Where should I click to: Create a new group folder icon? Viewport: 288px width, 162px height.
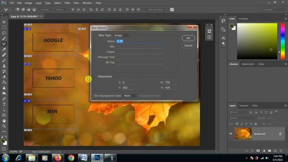point(270,151)
